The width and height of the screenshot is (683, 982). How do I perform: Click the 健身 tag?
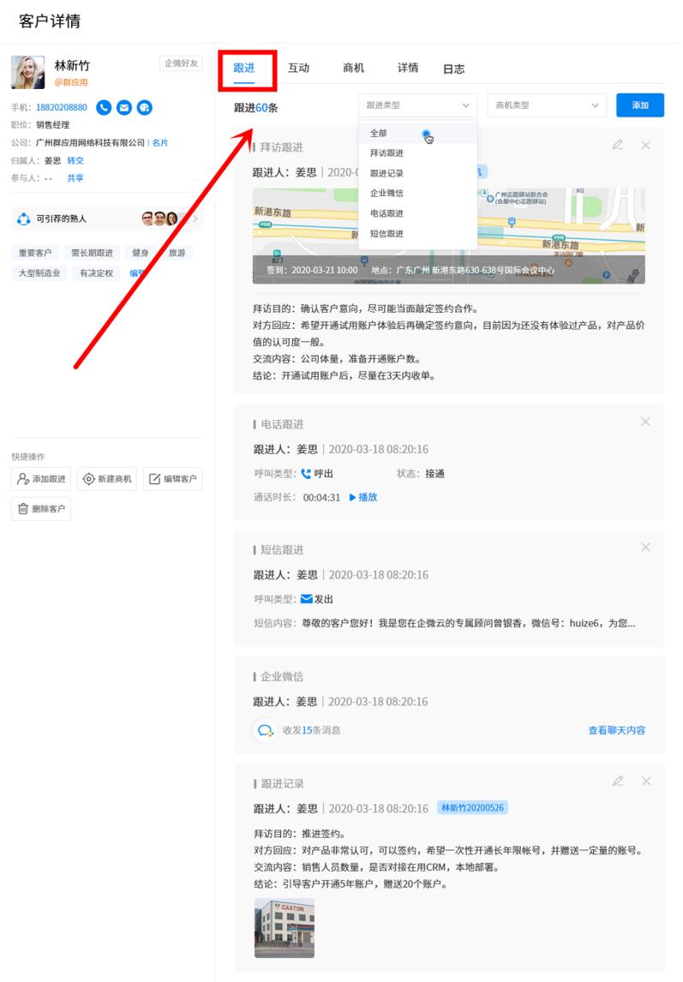141,253
